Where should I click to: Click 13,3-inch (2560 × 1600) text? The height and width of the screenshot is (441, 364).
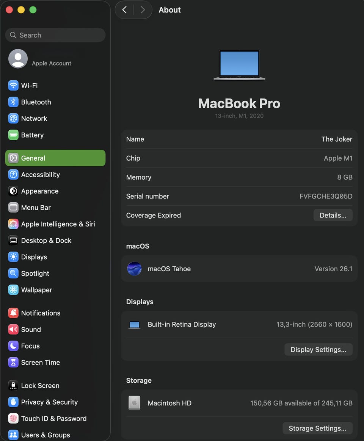coord(314,325)
